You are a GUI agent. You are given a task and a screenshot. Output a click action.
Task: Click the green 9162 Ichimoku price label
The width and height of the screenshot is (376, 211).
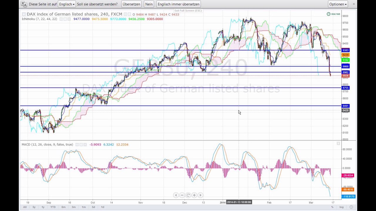pos(345,60)
